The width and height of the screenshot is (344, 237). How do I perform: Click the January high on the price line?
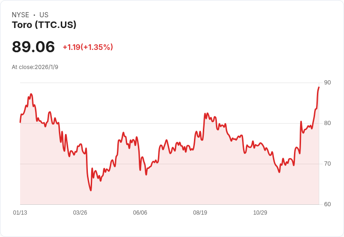pos(31,94)
